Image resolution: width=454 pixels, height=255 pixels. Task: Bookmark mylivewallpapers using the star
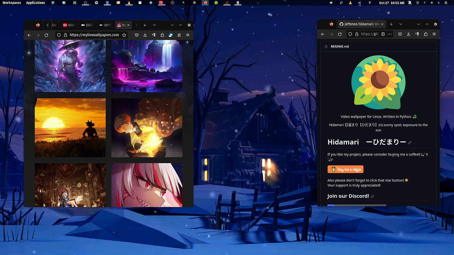coord(124,35)
